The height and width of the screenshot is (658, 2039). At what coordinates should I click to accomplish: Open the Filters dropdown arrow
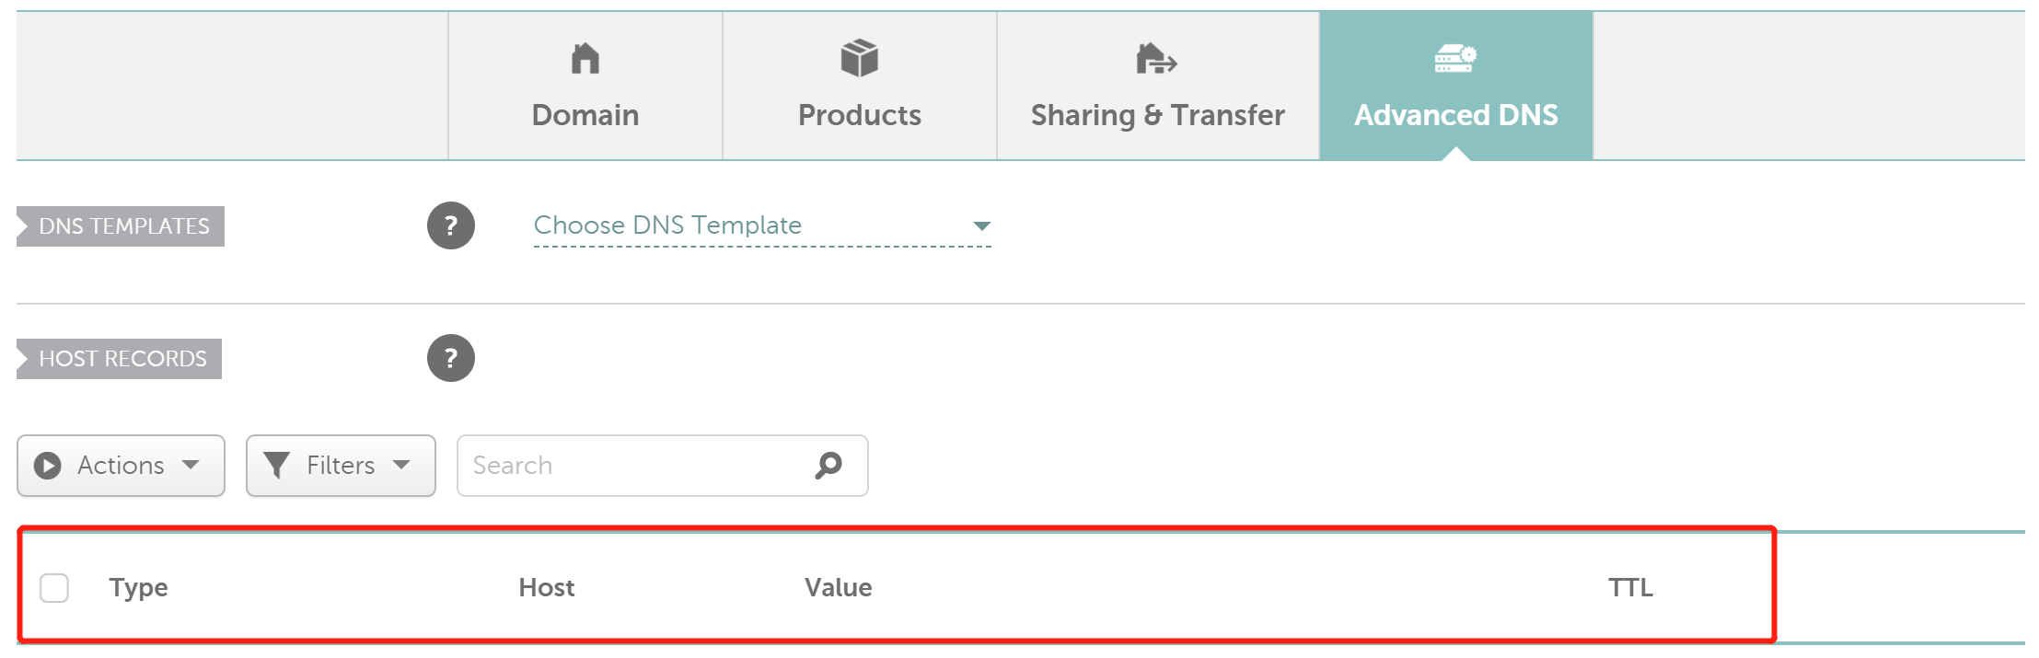401,465
